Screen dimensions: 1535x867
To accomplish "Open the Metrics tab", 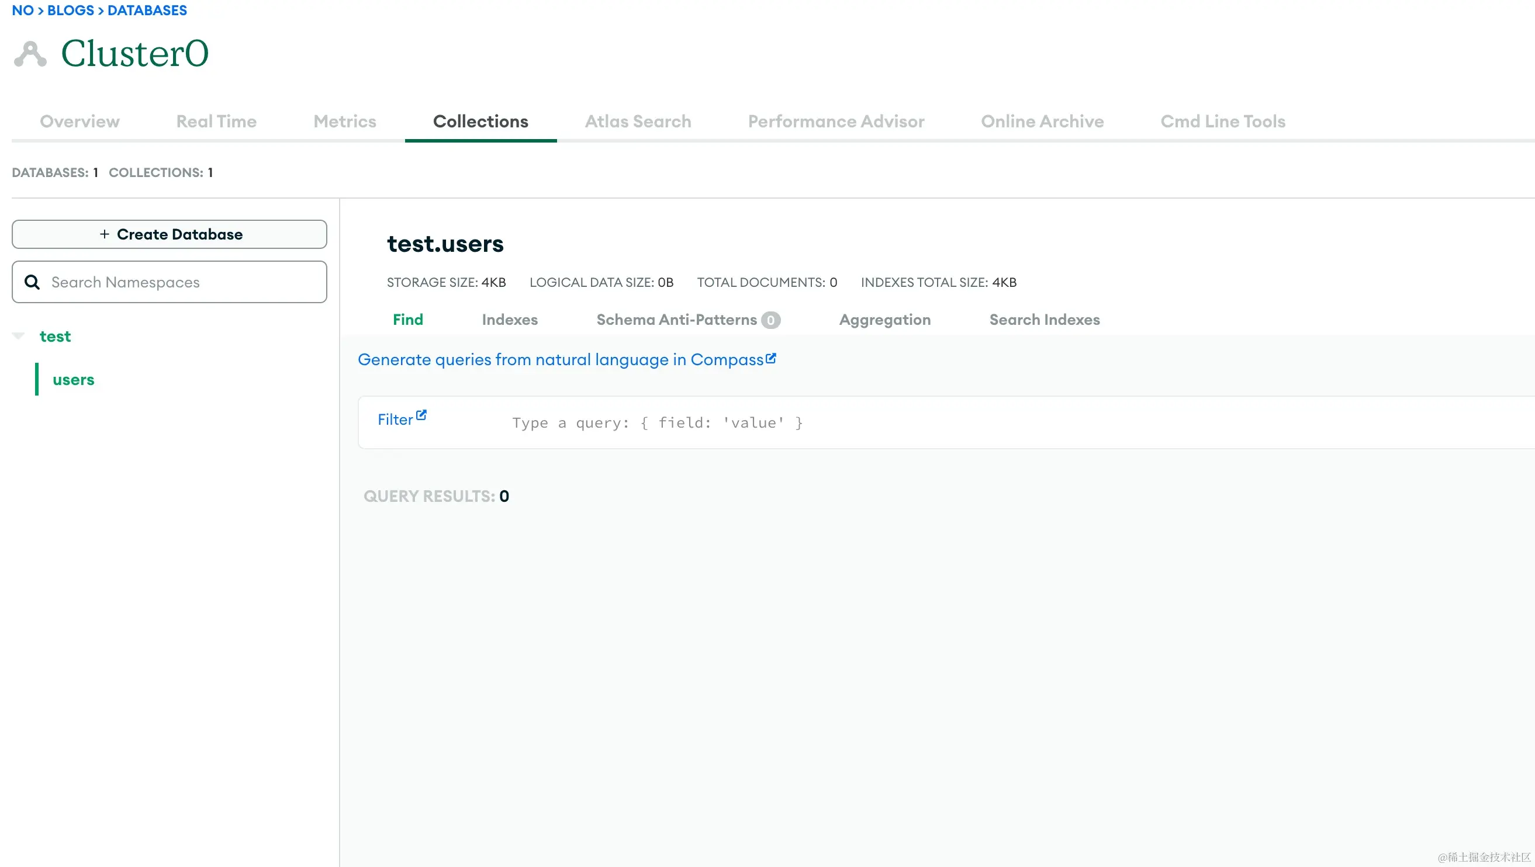I will pyautogui.click(x=344, y=122).
